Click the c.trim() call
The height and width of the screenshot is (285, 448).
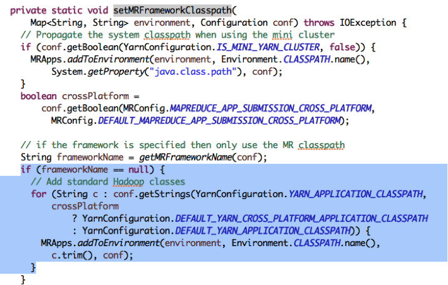(x=71, y=255)
